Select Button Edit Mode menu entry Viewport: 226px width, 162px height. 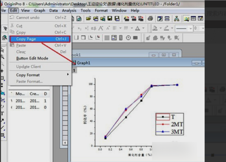tap(40, 58)
